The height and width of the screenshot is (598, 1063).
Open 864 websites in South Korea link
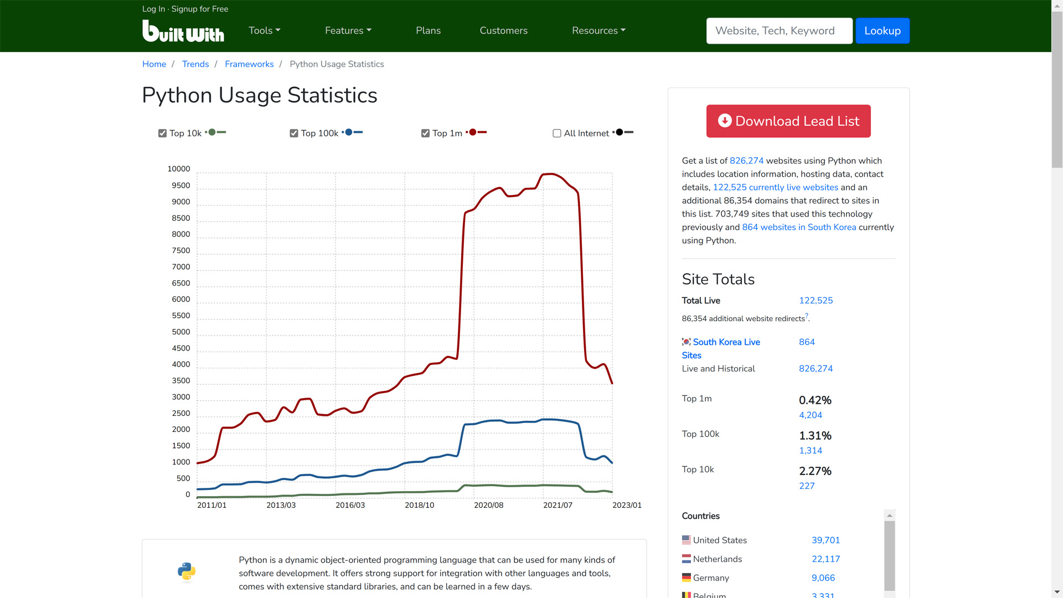click(799, 227)
